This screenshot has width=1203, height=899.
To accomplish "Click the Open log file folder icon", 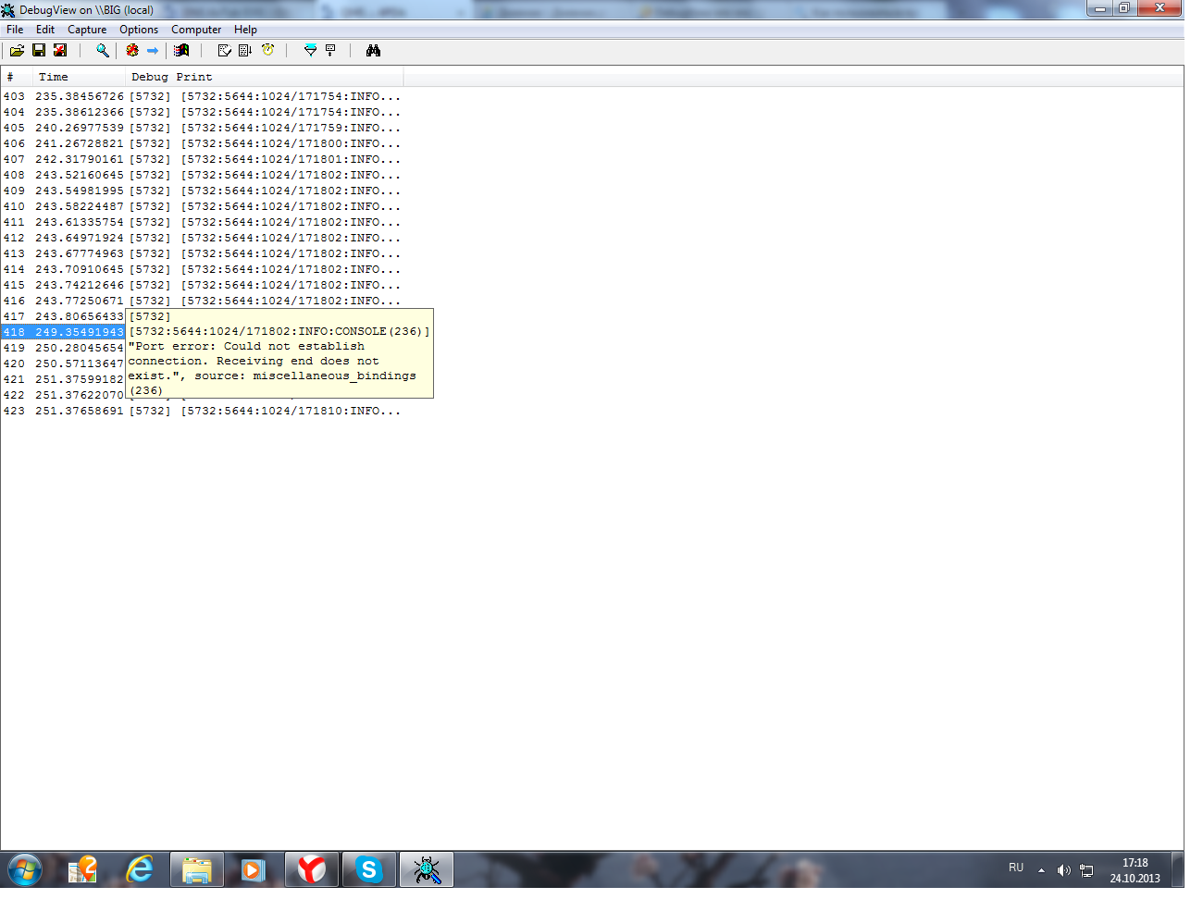I will pyautogui.click(x=17, y=51).
